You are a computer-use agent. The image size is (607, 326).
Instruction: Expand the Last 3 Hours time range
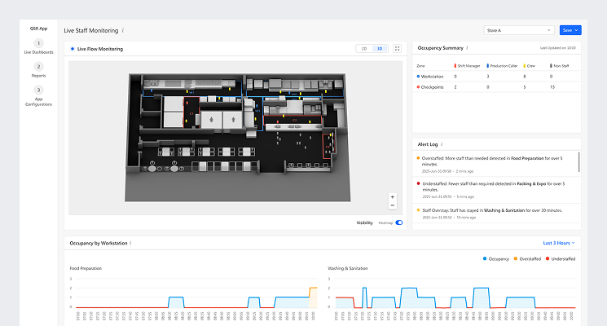tap(559, 243)
